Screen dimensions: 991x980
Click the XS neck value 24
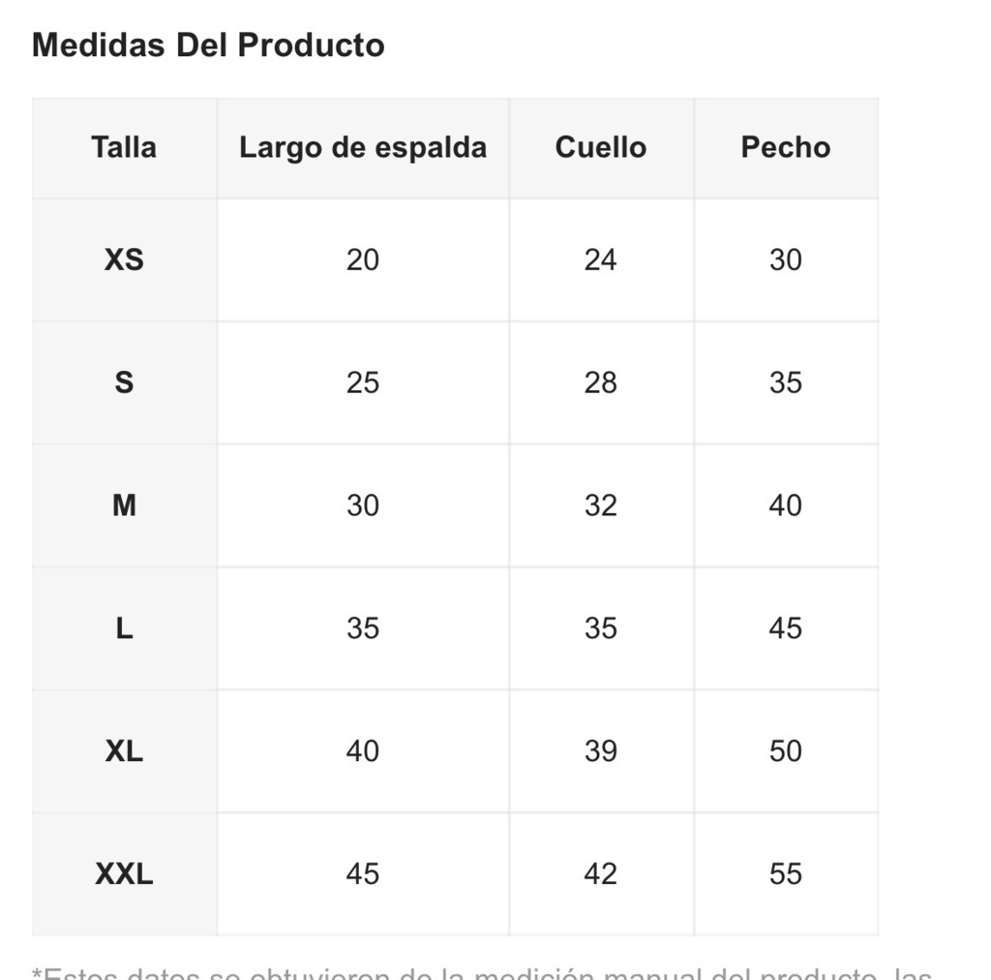[x=600, y=260]
